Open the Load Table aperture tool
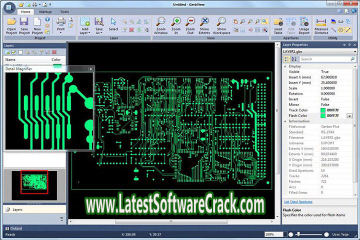This screenshot has height=240, width=360. (x=278, y=22)
